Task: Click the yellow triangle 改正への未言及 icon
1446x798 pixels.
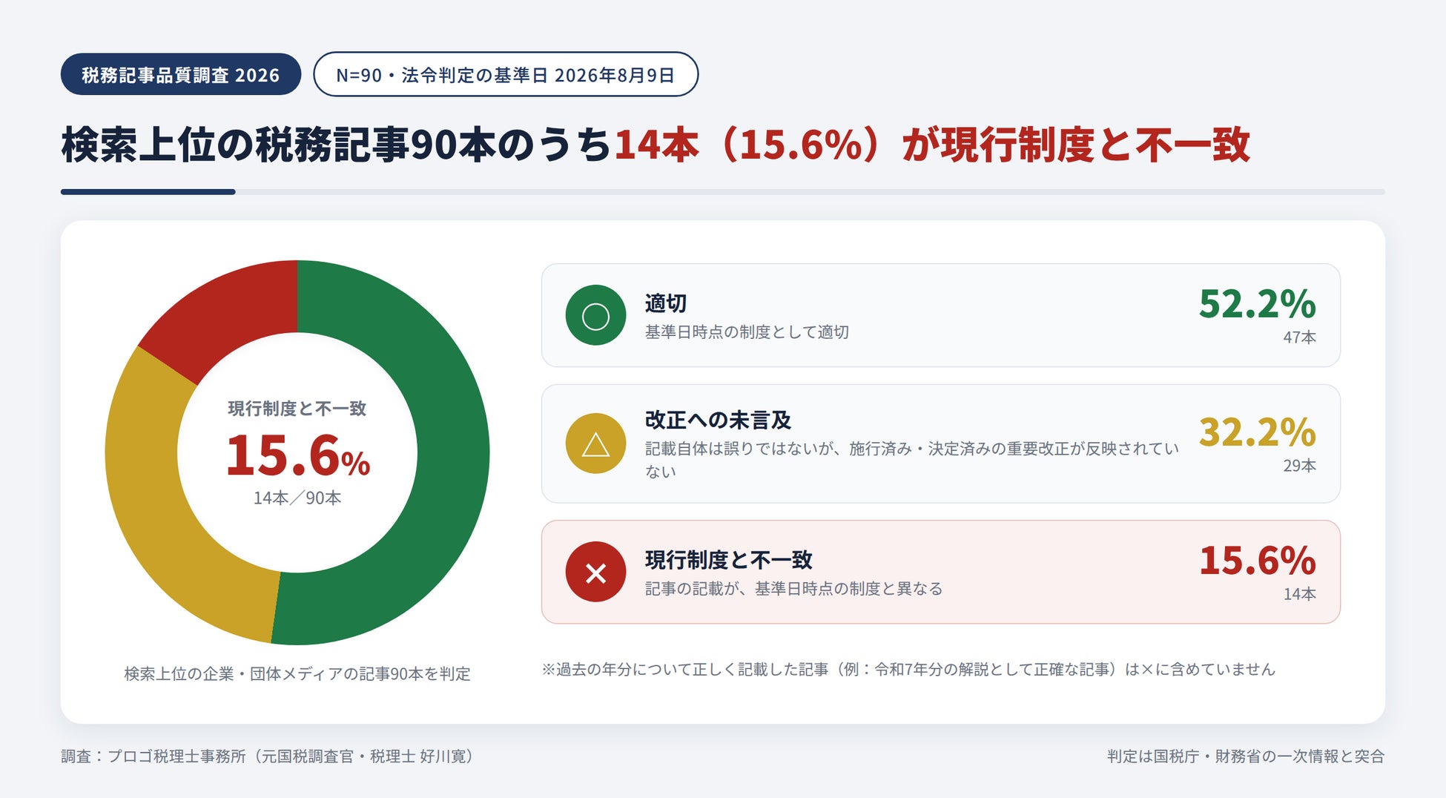Action: coord(595,443)
